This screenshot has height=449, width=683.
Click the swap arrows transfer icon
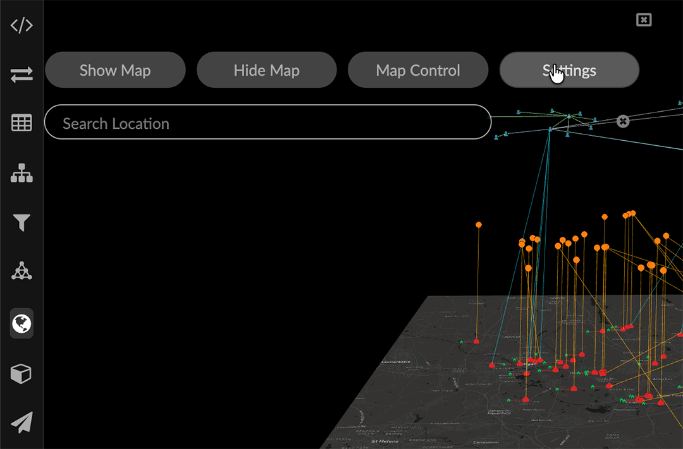(x=22, y=75)
